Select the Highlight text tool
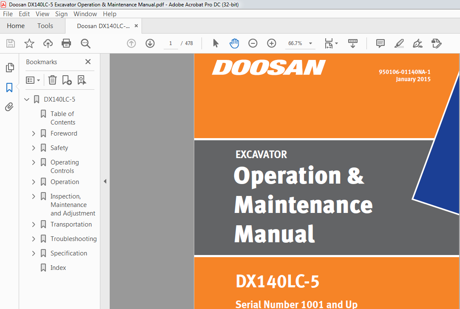This screenshot has width=460, height=309. [399, 43]
